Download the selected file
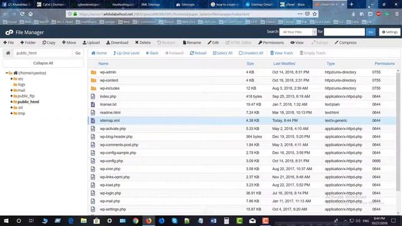 117,43
